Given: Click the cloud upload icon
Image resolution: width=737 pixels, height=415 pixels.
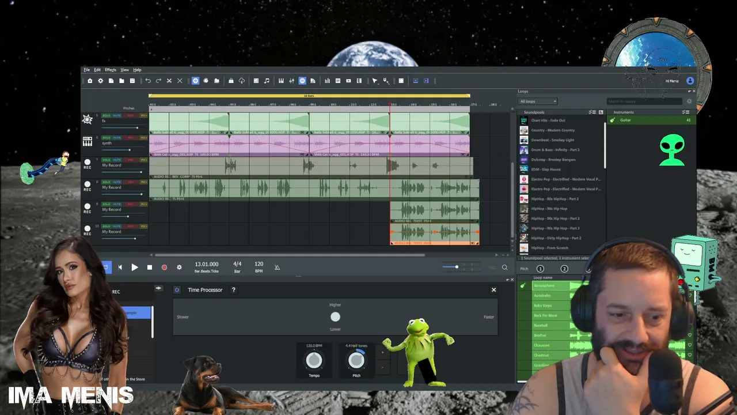Looking at the screenshot, I should click(241, 81).
